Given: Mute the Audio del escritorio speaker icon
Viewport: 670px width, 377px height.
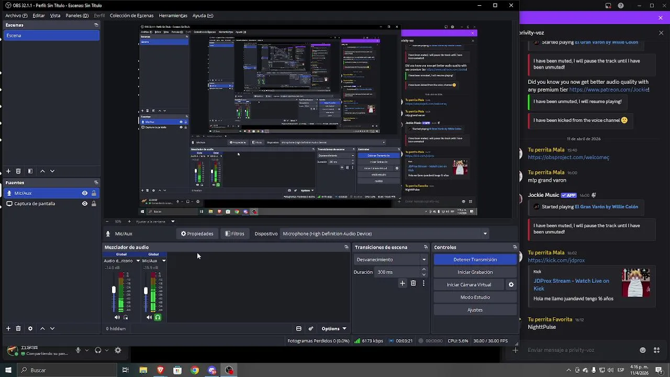Looking at the screenshot, I should coord(117,317).
